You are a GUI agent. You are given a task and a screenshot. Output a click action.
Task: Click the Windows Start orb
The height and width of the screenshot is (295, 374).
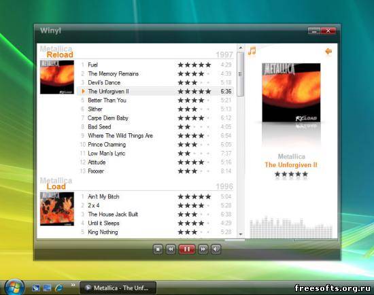(15, 287)
